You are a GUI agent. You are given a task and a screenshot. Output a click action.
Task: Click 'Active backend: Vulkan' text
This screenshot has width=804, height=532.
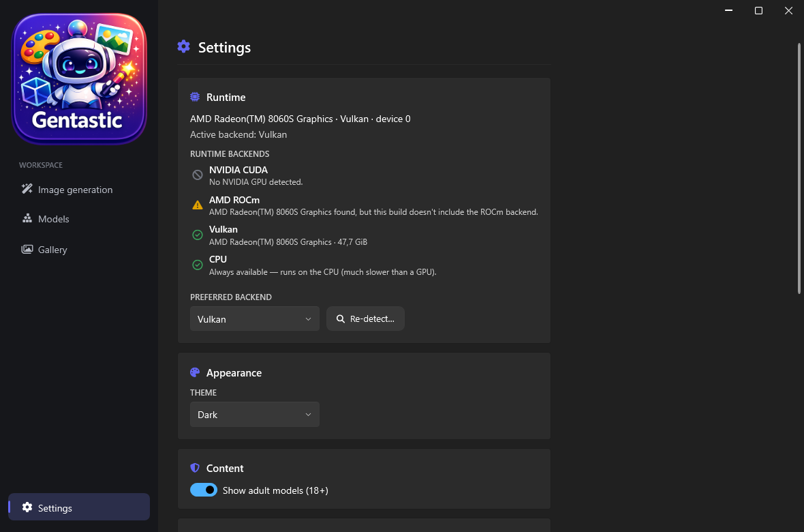[238, 134]
